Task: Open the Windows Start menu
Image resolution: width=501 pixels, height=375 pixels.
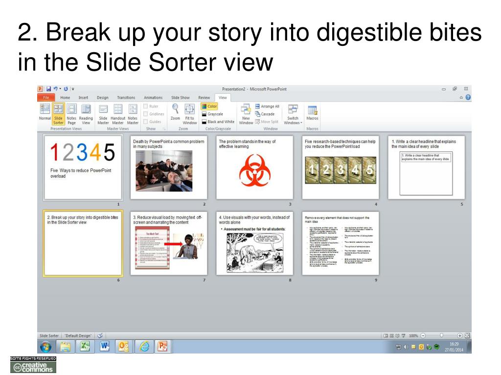Action: coord(46,346)
